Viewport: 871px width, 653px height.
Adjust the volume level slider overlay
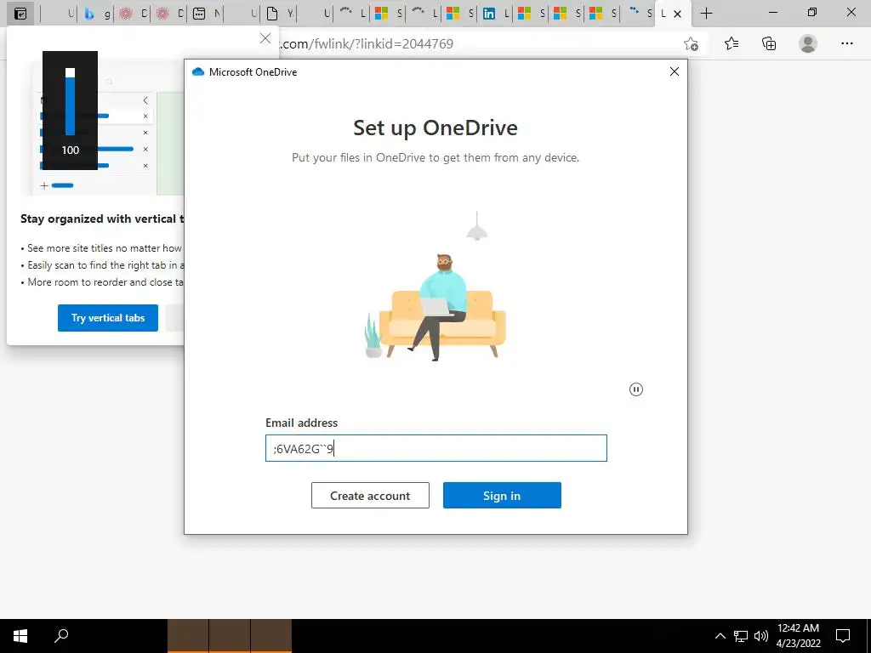(x=70, y=101)
